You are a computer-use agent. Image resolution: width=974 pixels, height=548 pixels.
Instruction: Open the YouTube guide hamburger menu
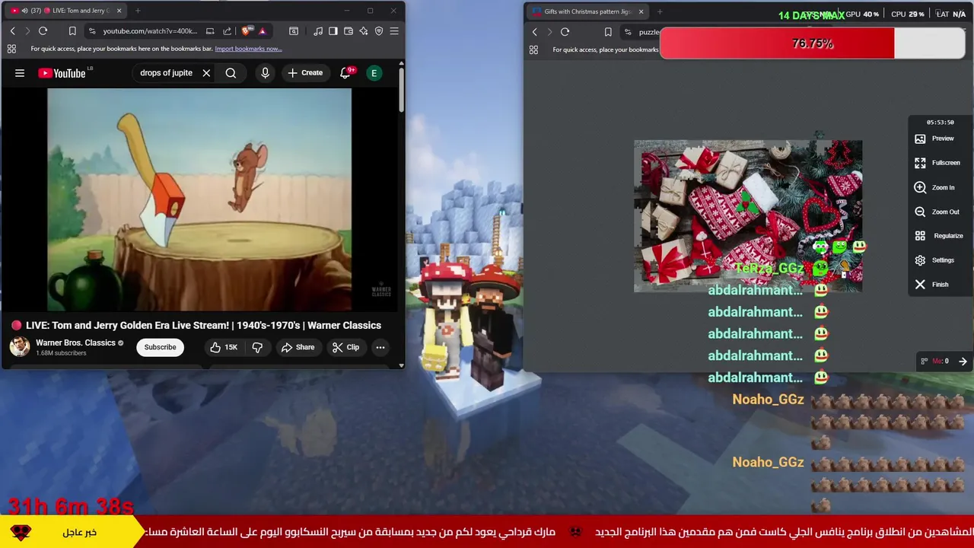[x=20, y=73]
